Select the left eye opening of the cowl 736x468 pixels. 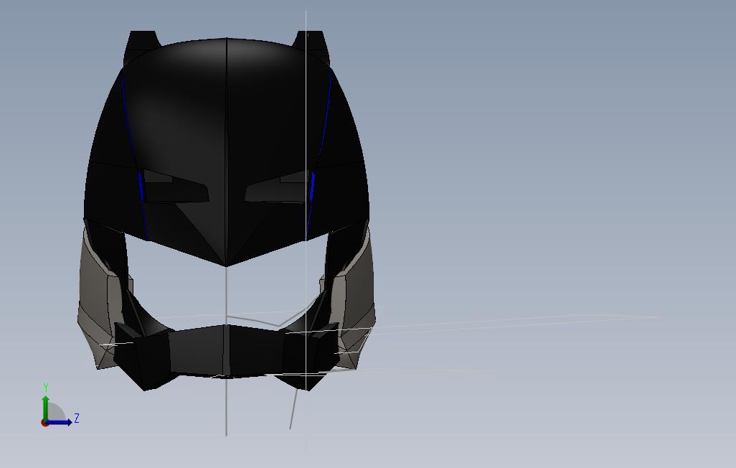tap(175, 187)
